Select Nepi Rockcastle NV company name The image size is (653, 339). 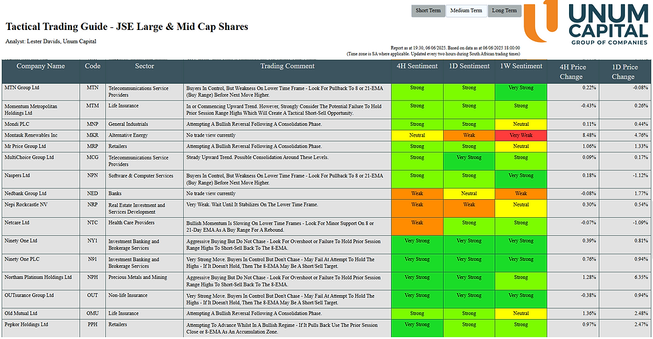(x=26, y=204)
